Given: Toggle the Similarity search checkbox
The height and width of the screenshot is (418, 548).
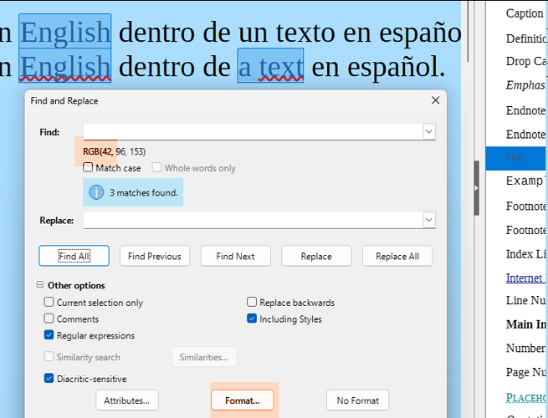Looking at the screenshot, I should point(49,356).
